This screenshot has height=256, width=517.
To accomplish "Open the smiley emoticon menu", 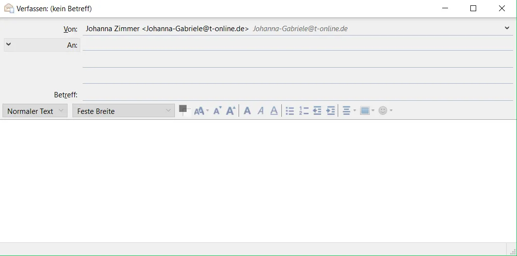I will coord(385,110).
